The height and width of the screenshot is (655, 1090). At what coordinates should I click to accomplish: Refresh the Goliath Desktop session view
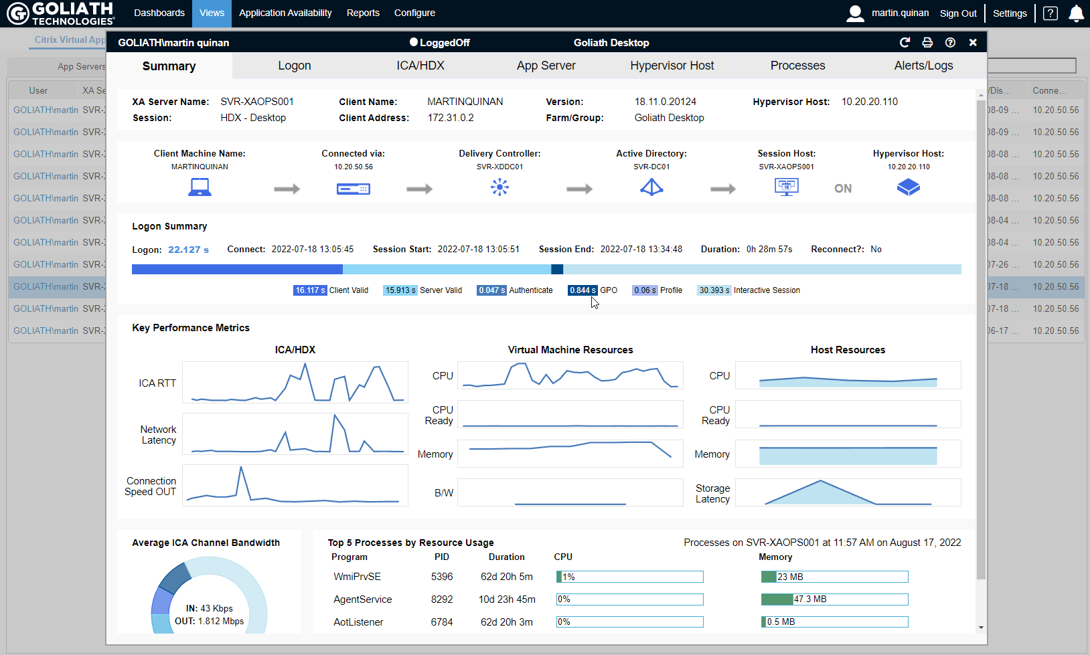(905, 42)
